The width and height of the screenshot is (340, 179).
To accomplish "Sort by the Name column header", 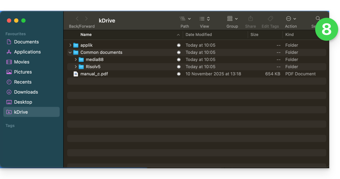I will (86, 34).
